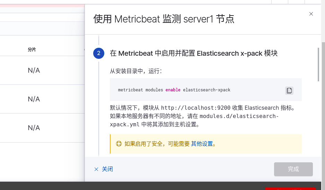This screenshot has height=190, width=325.
Task: Click the step 2 heading about Elasticsearch x-pack
Action: tap(194, 53)
